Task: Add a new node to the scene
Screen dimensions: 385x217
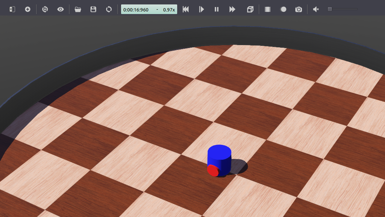Action: pyautogui.click(x=28, y=9)
